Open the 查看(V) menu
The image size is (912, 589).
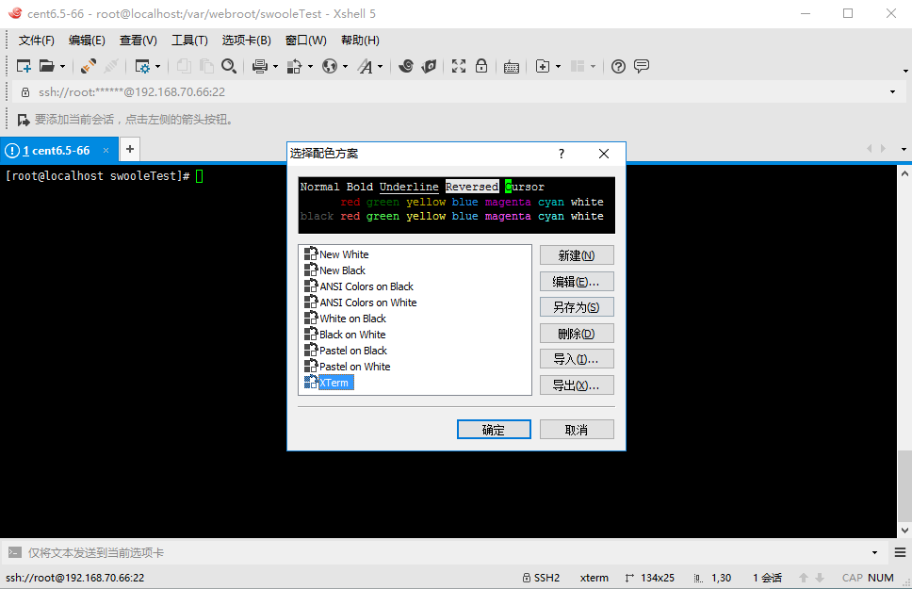pos(138,41)
